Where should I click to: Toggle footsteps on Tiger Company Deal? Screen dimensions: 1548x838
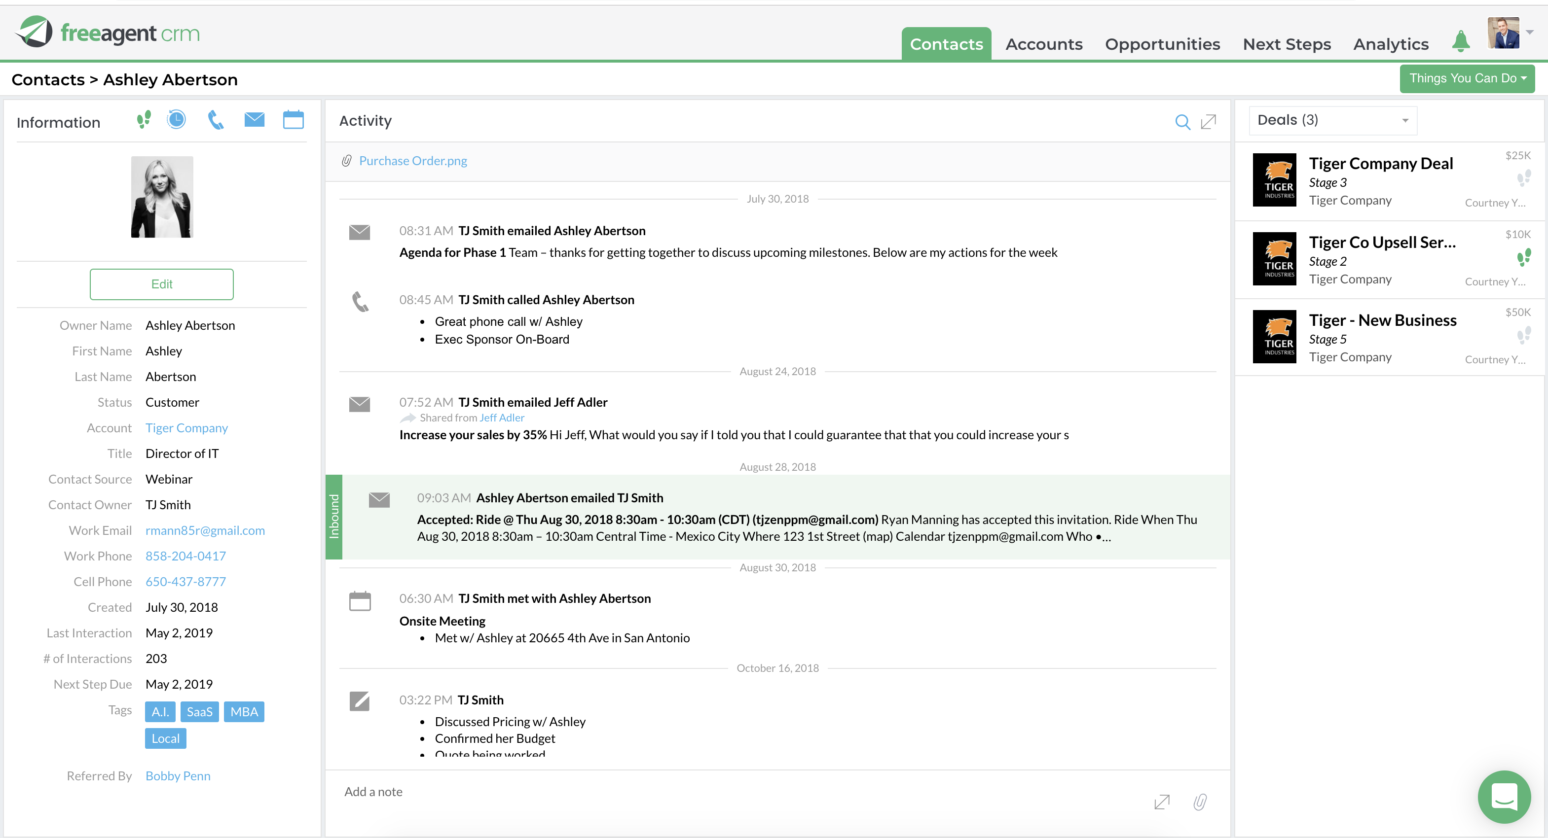point(1524,178)
